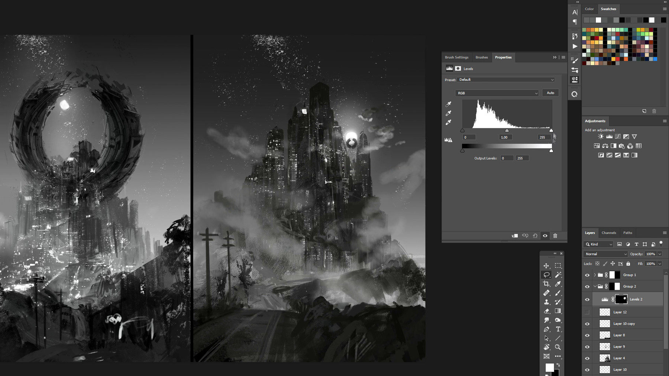This screenshot has height=376, width=669.
Task: Show the hidden Layer 12
Action: coord(587,312)
